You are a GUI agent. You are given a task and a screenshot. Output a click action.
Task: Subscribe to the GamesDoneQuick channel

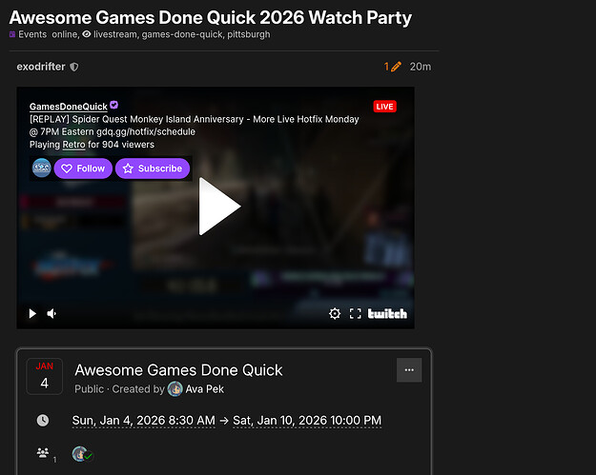click(x=153, y=168)
